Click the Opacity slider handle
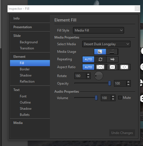This screenshot has width=143, height=146. coord(110,83)
